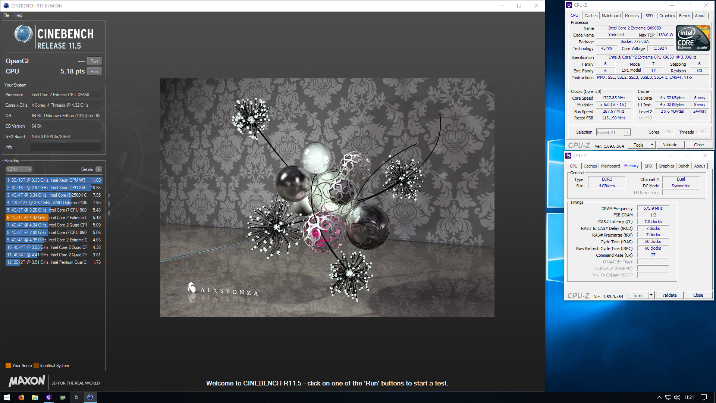Click the Identical System brown legend swatch
The width and height of the screenshot is (716, 403).
tap(36, 366)
